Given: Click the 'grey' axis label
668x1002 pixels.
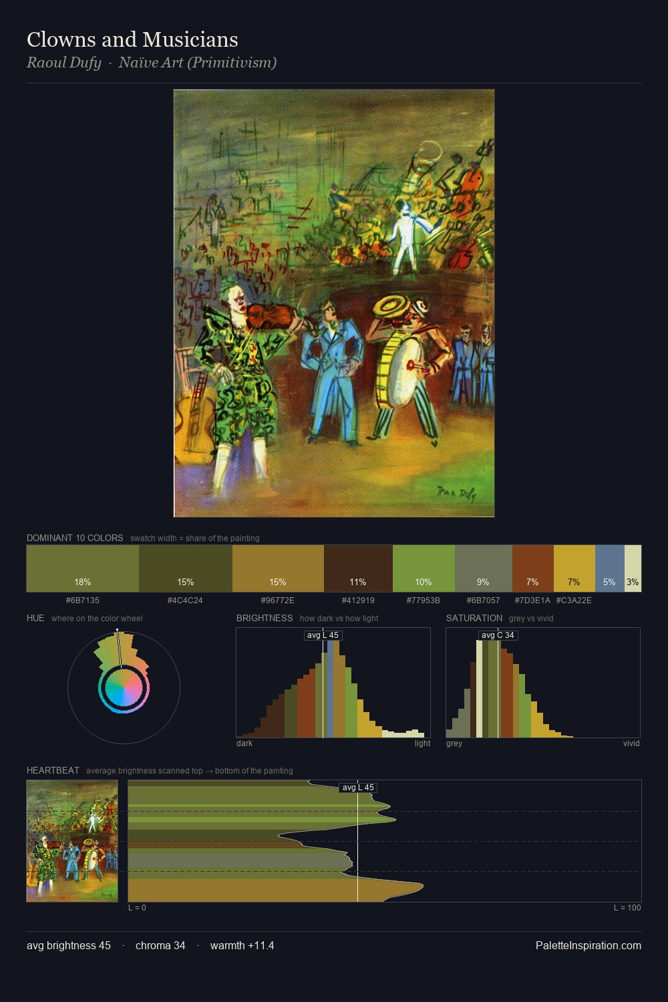Looking at the screenshot, I should (454, 743).
